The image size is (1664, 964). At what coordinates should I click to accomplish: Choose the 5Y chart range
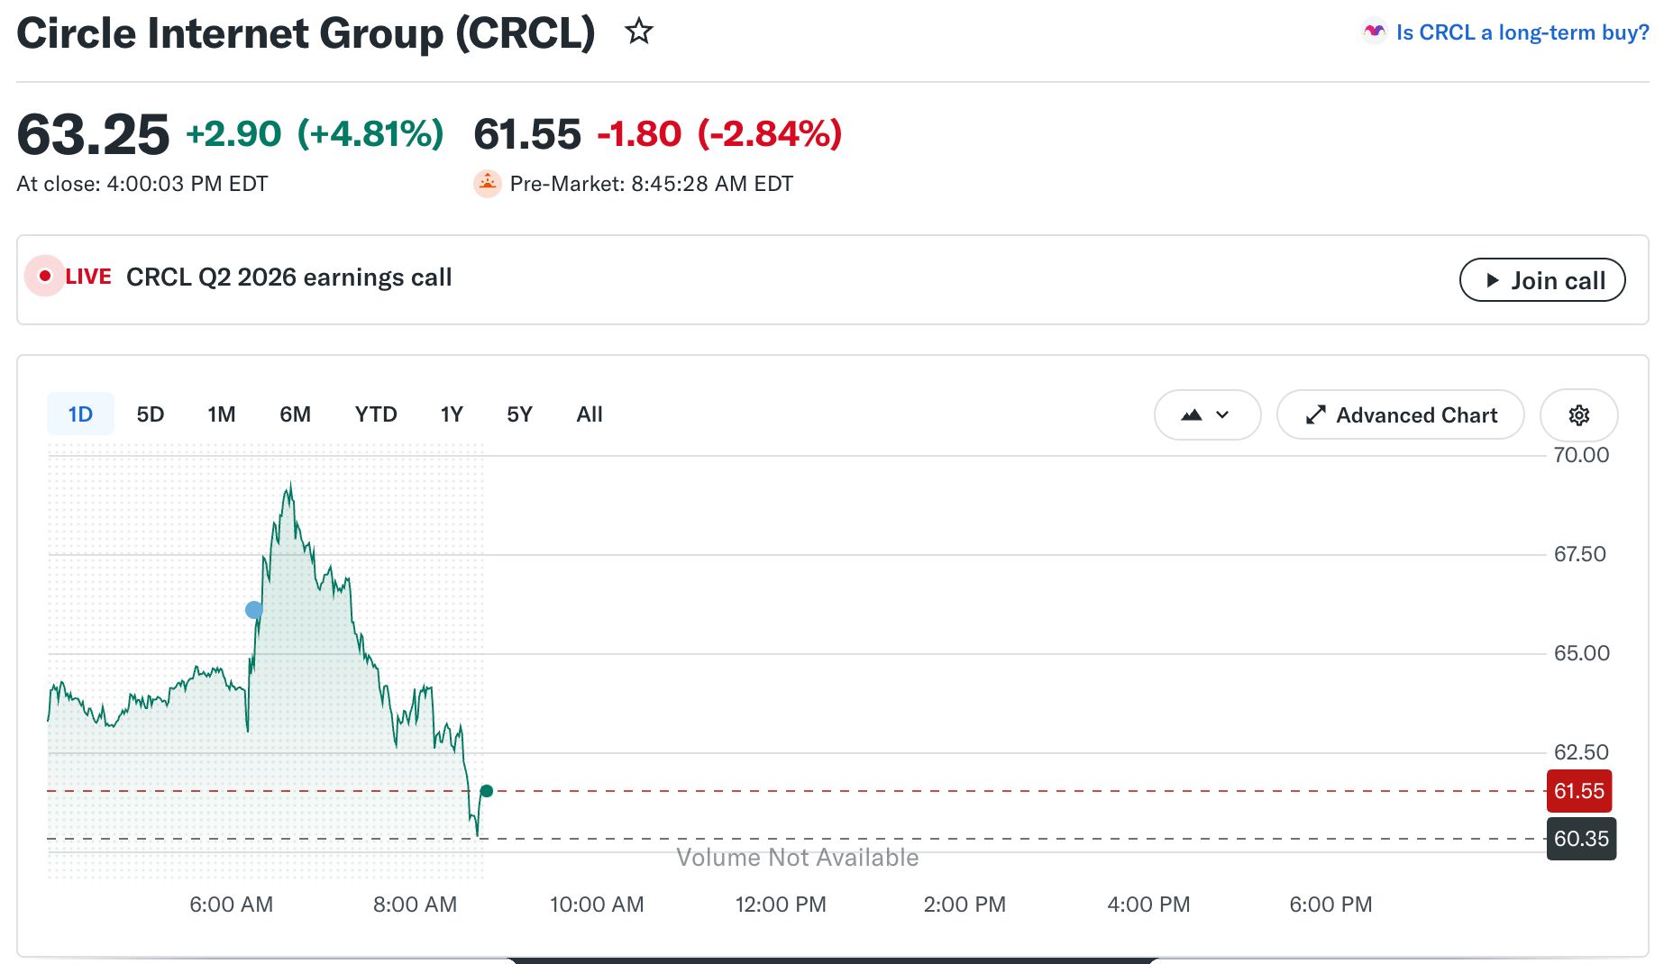[x=519, y=414]
